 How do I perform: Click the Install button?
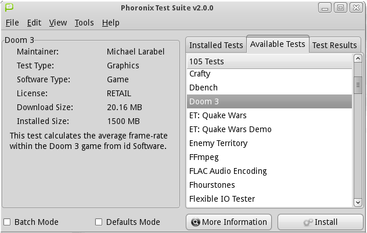(320, 222)
